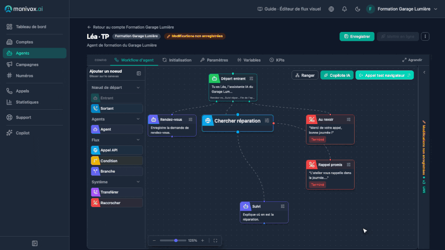Click the Ranger button
The width and height of the screenshot is (445, 250).
305,75
